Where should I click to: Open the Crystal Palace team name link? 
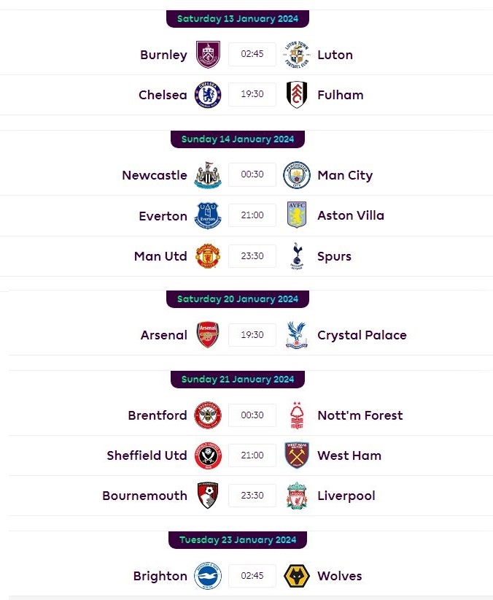(x=362, y=335)
